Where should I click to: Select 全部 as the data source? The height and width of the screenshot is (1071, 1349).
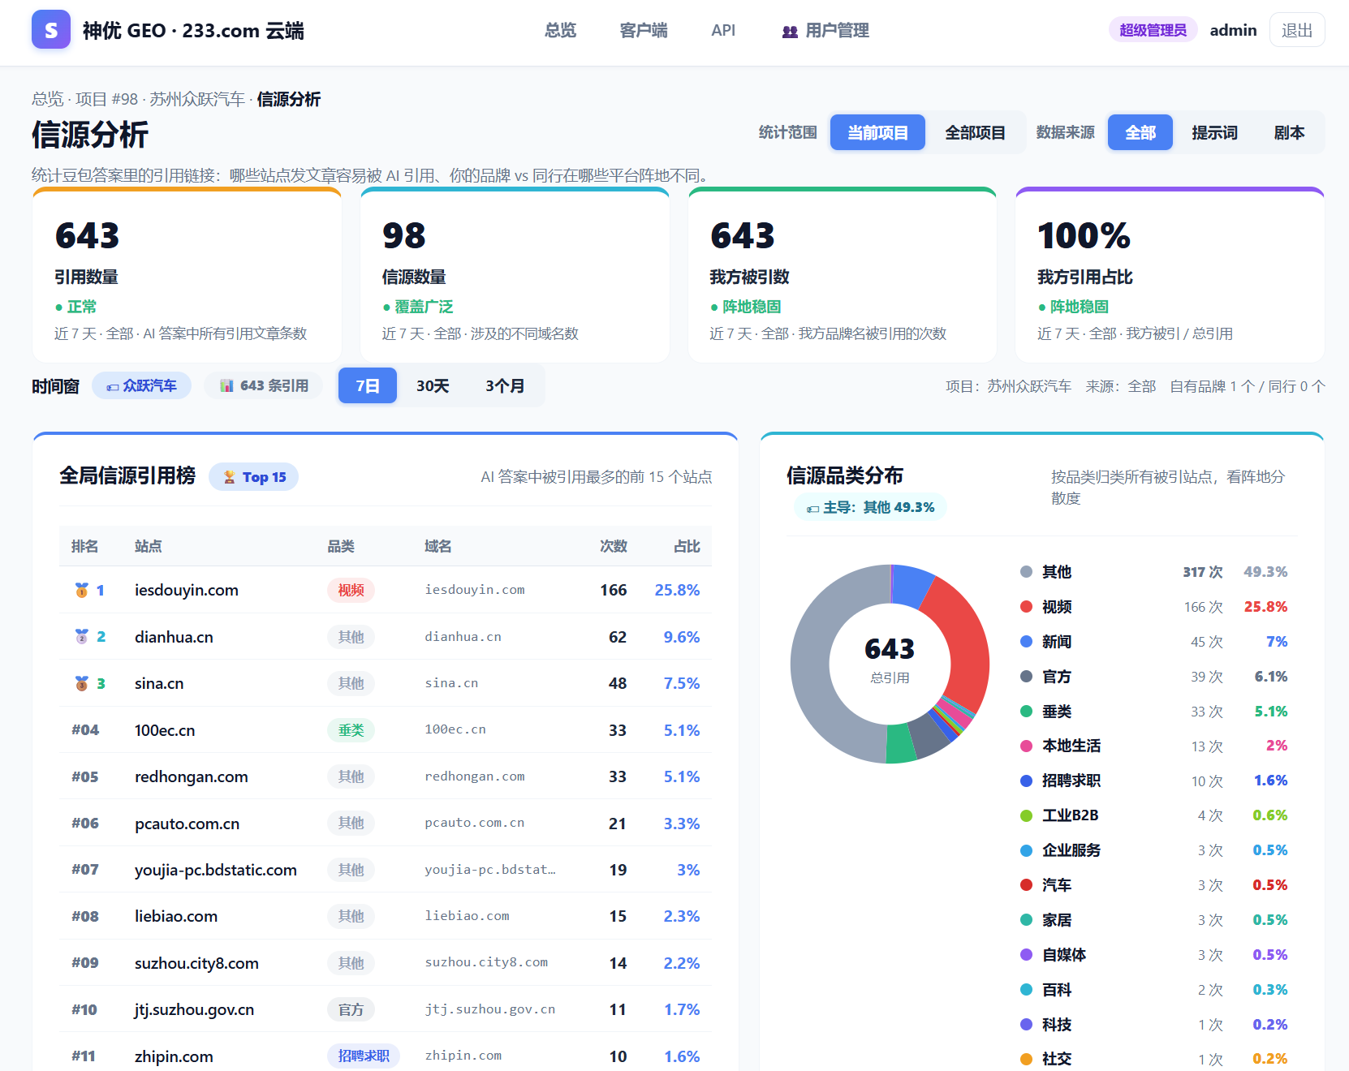[1140, 132]
